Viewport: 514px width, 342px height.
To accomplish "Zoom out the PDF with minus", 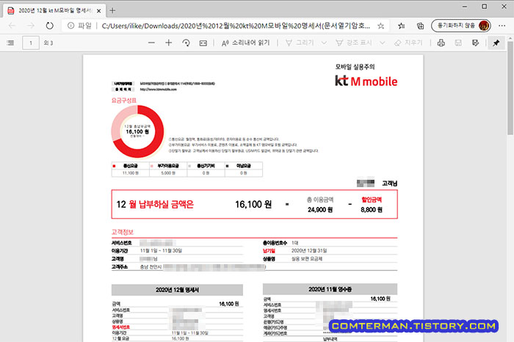I will tap(151, 43).
